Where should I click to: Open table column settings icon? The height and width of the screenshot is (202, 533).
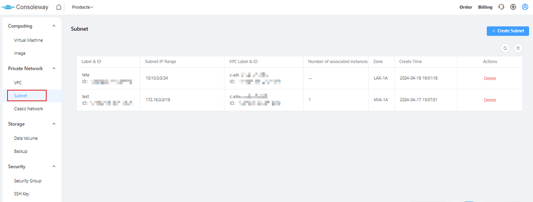click(x=518, y=48)
